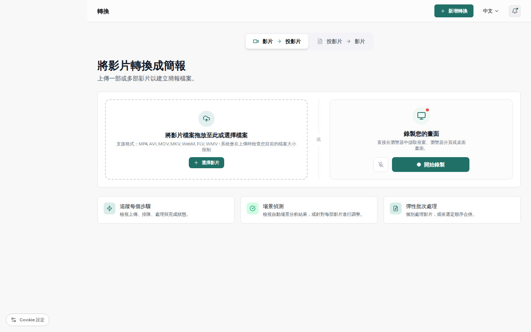This screenshot has height=332, width=531.
Task: Click the screen recording monitor icon
Action: click(x=421, y=116)
